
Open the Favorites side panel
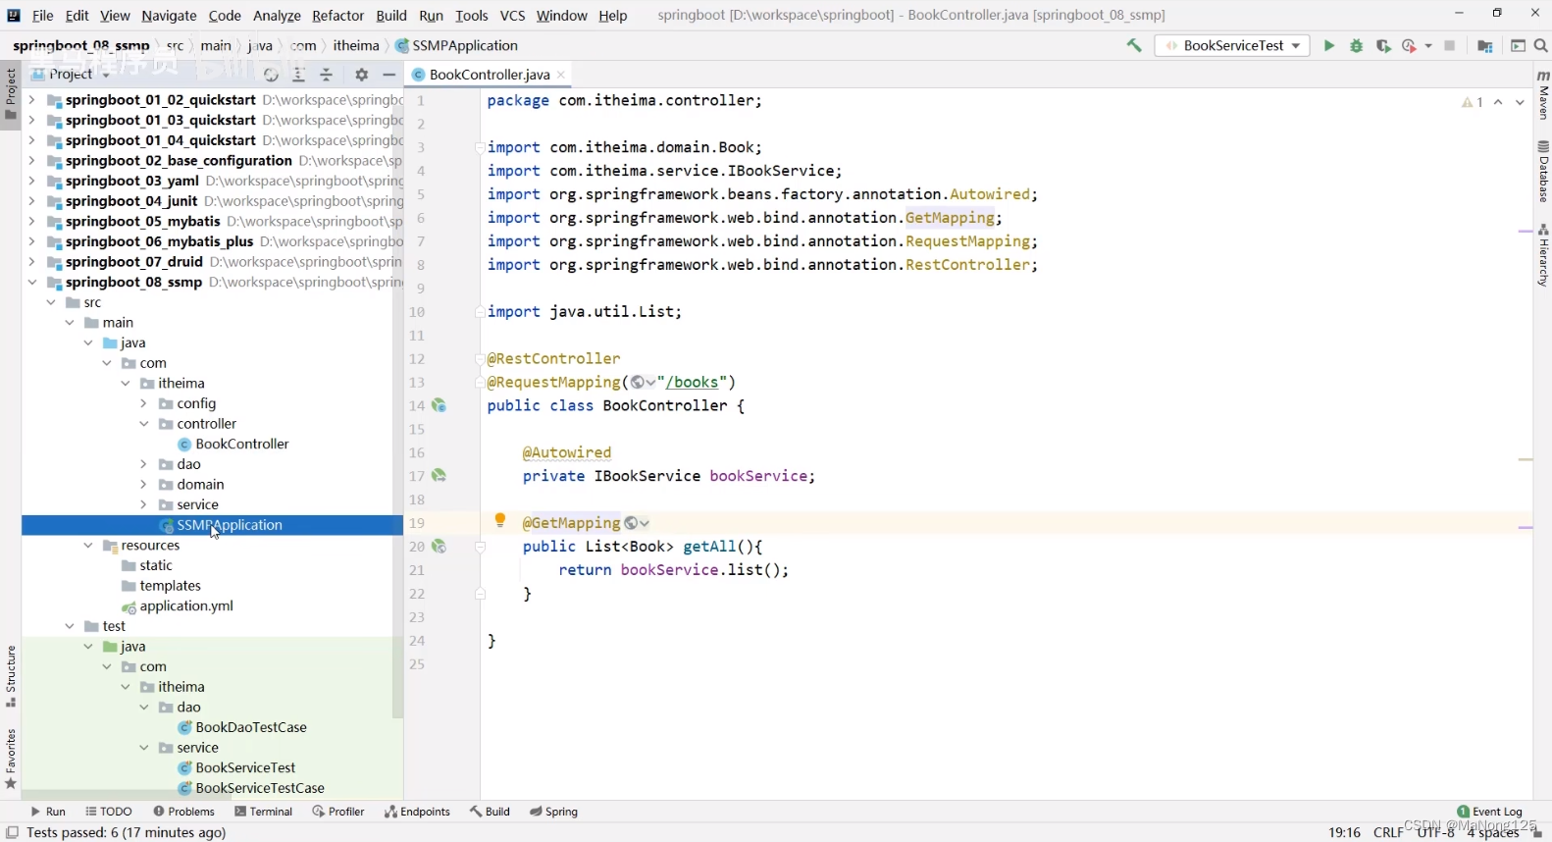(11, 760)
